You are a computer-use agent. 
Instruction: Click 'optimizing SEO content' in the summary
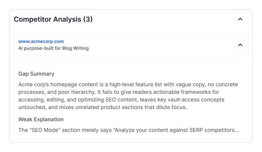pyautogui.click(x=107, y=100)
